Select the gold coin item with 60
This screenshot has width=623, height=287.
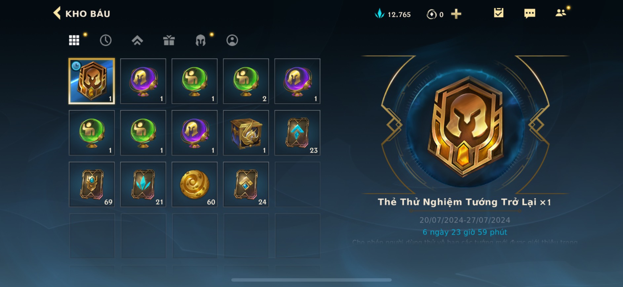(x=195, y=184)
